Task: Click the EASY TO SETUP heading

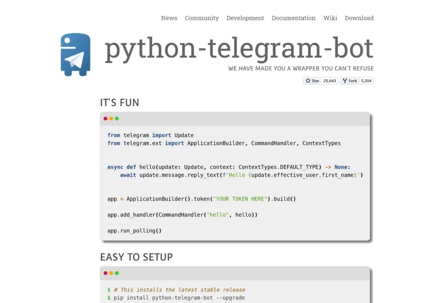Action: pos(136,257)
